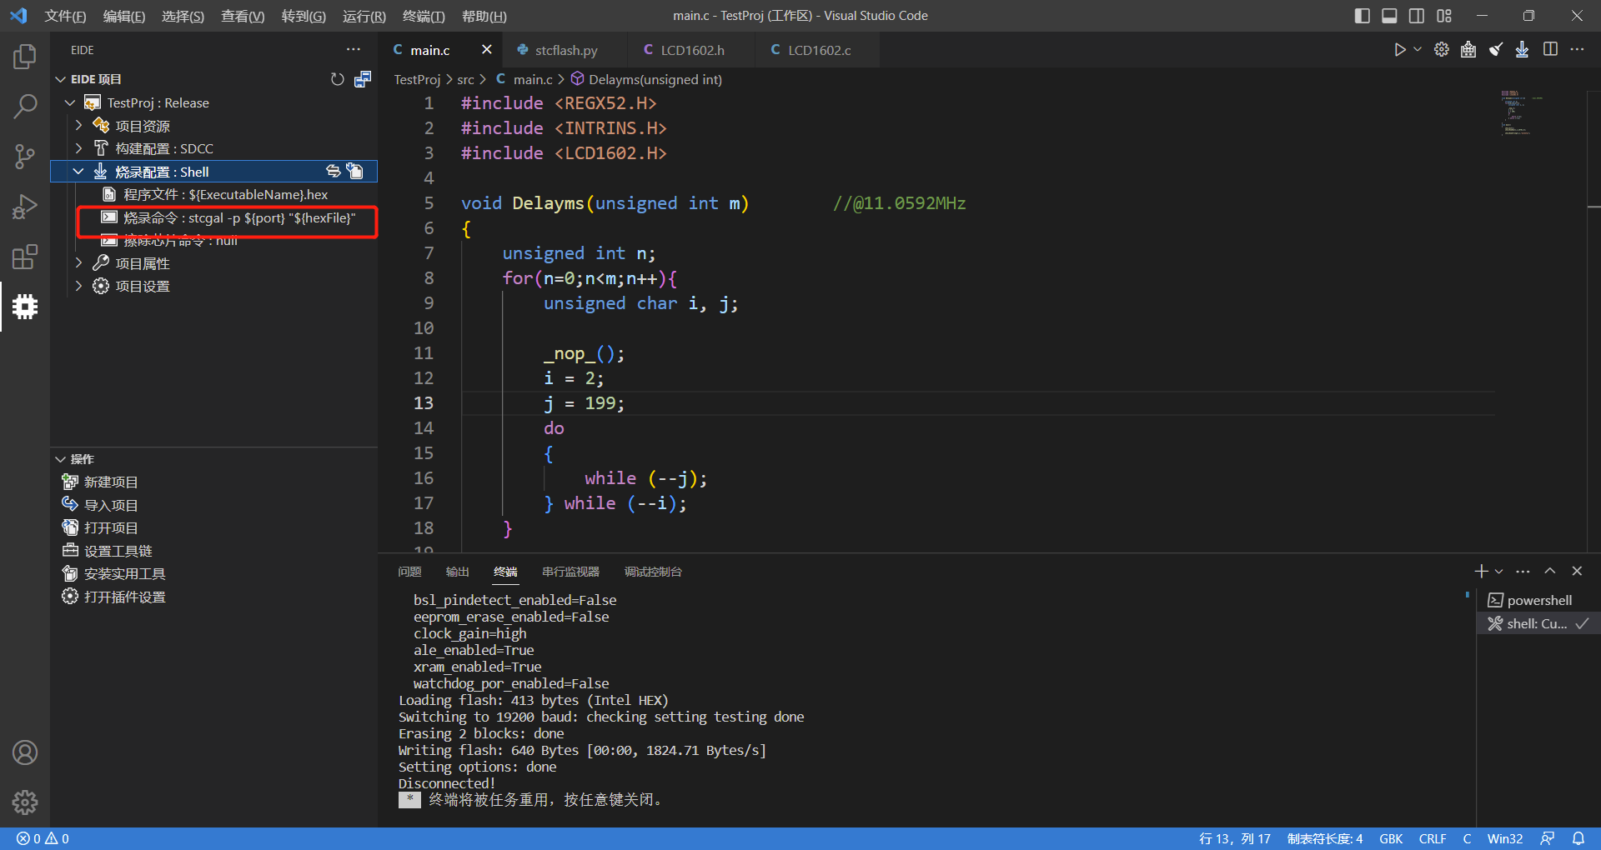This screenshot has height=850, width=1601.
Task: Open terminal panel more actions ellipsis
Action: click(1523, 571)
